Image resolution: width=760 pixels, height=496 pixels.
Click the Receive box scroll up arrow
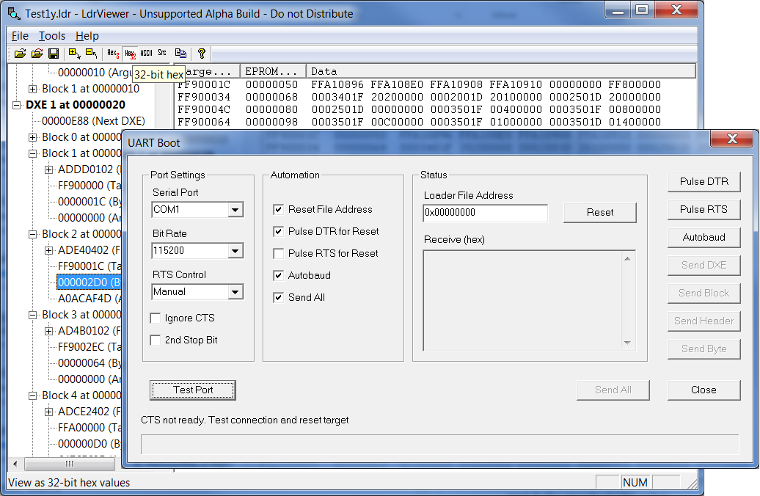[627, 259]
